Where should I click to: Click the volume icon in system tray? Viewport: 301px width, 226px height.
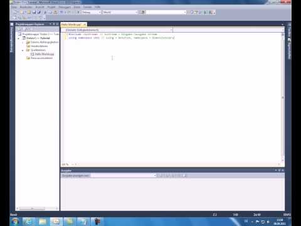click(x=268, y=222)
